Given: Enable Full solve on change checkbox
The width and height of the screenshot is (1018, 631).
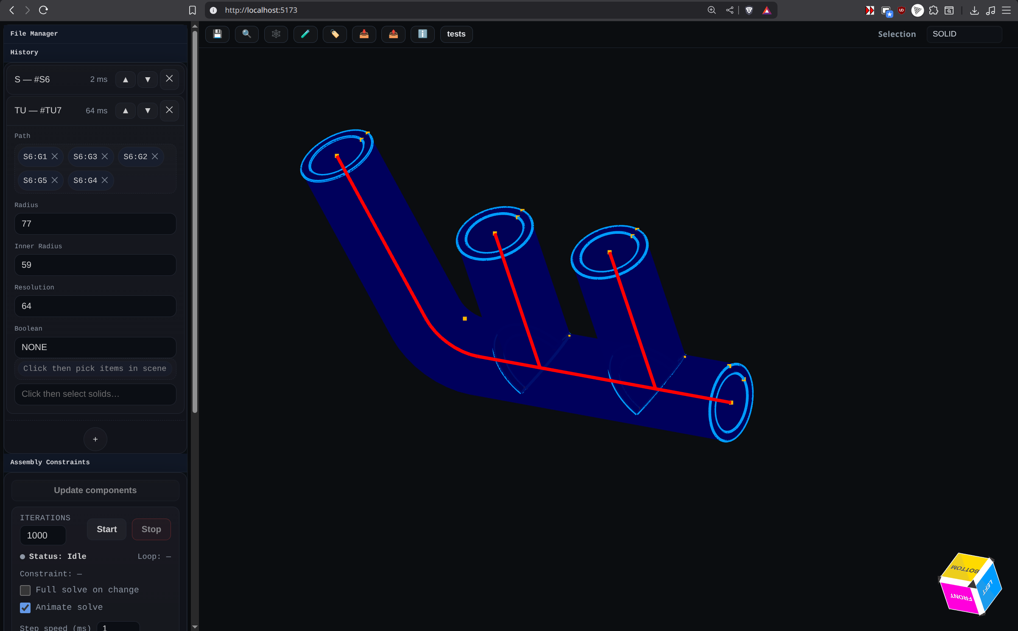Looking at the screenshot, I should coord(25,590).
